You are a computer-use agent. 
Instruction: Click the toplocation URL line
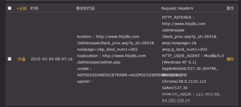click(112, 56)
